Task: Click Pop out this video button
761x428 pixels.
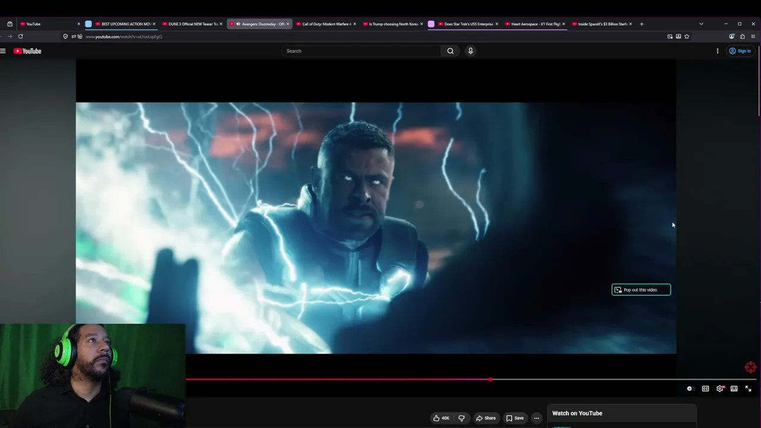Action: pyautogui.click(x=641, y=289)
